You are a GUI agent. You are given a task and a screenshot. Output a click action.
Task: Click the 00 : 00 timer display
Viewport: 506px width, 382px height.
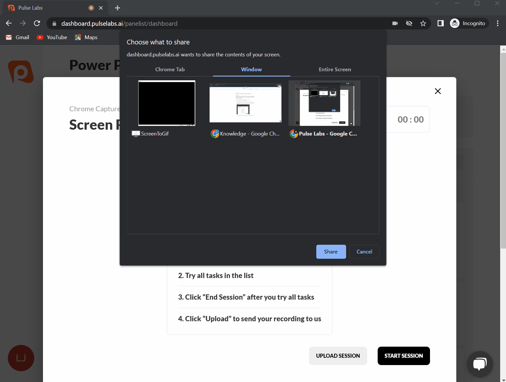pyautogui.click(x=410, y=119)
